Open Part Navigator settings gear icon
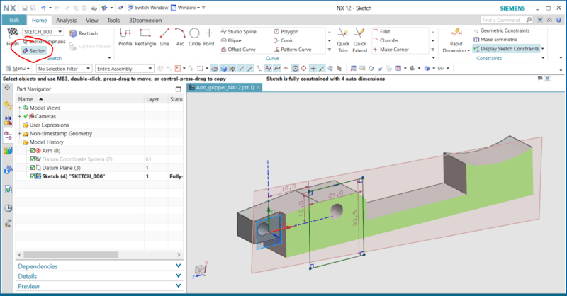The height and width of the screenshot is (296, 567). [x=7, y=88]
